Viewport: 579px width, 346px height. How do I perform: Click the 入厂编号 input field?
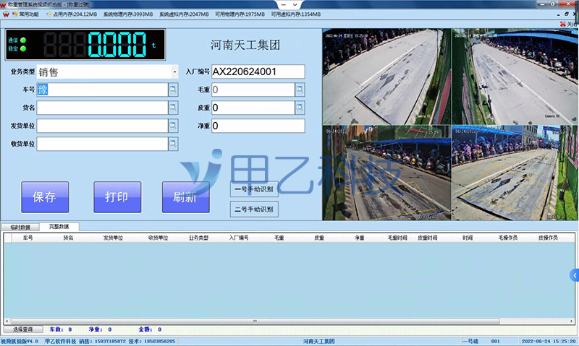coord(257,72)
